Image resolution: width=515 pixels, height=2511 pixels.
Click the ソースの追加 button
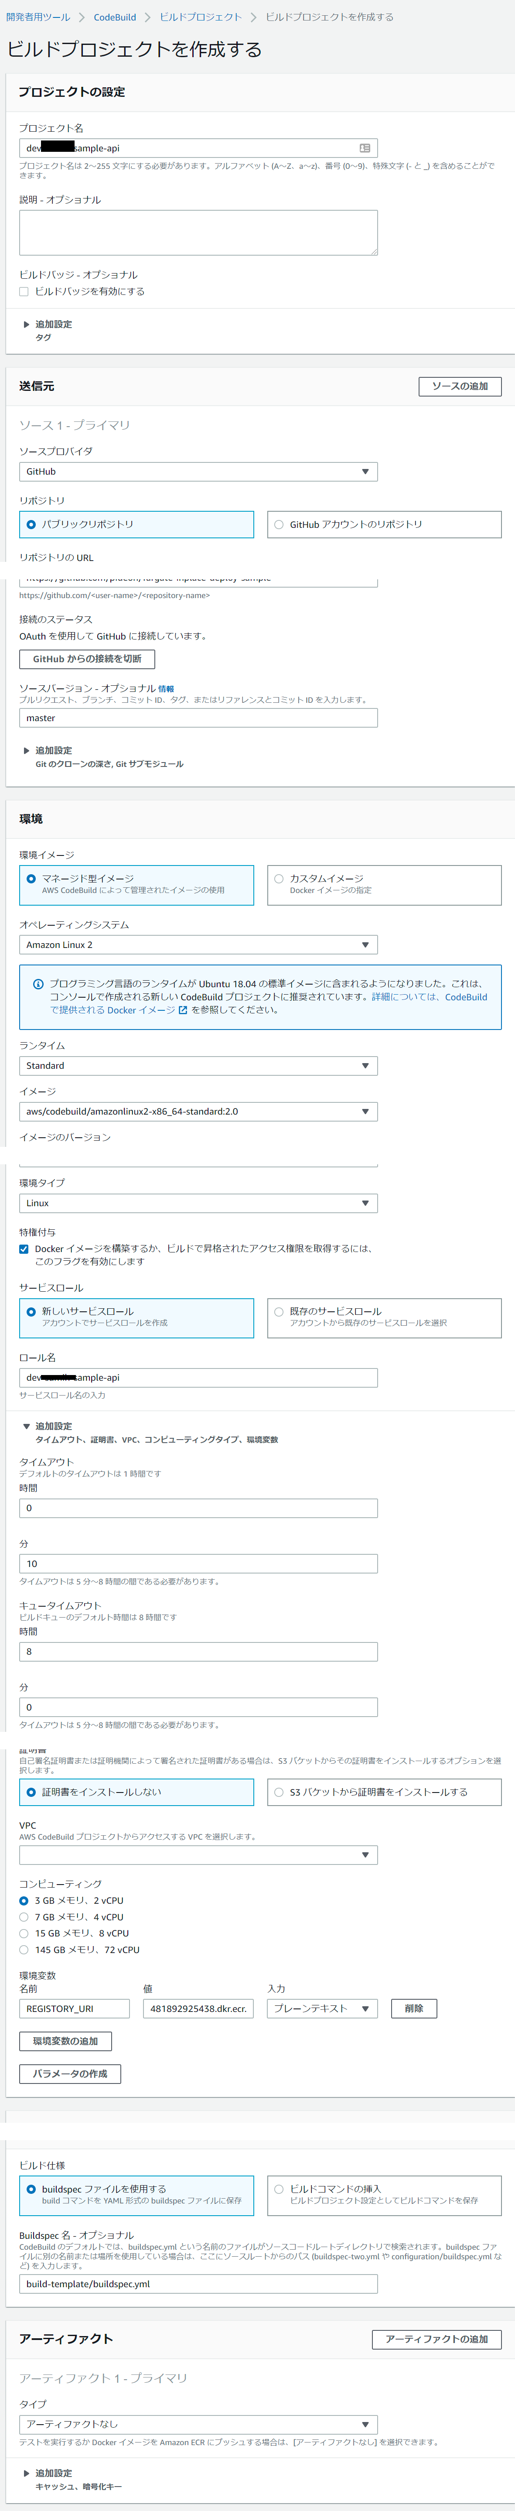(460, 387)
